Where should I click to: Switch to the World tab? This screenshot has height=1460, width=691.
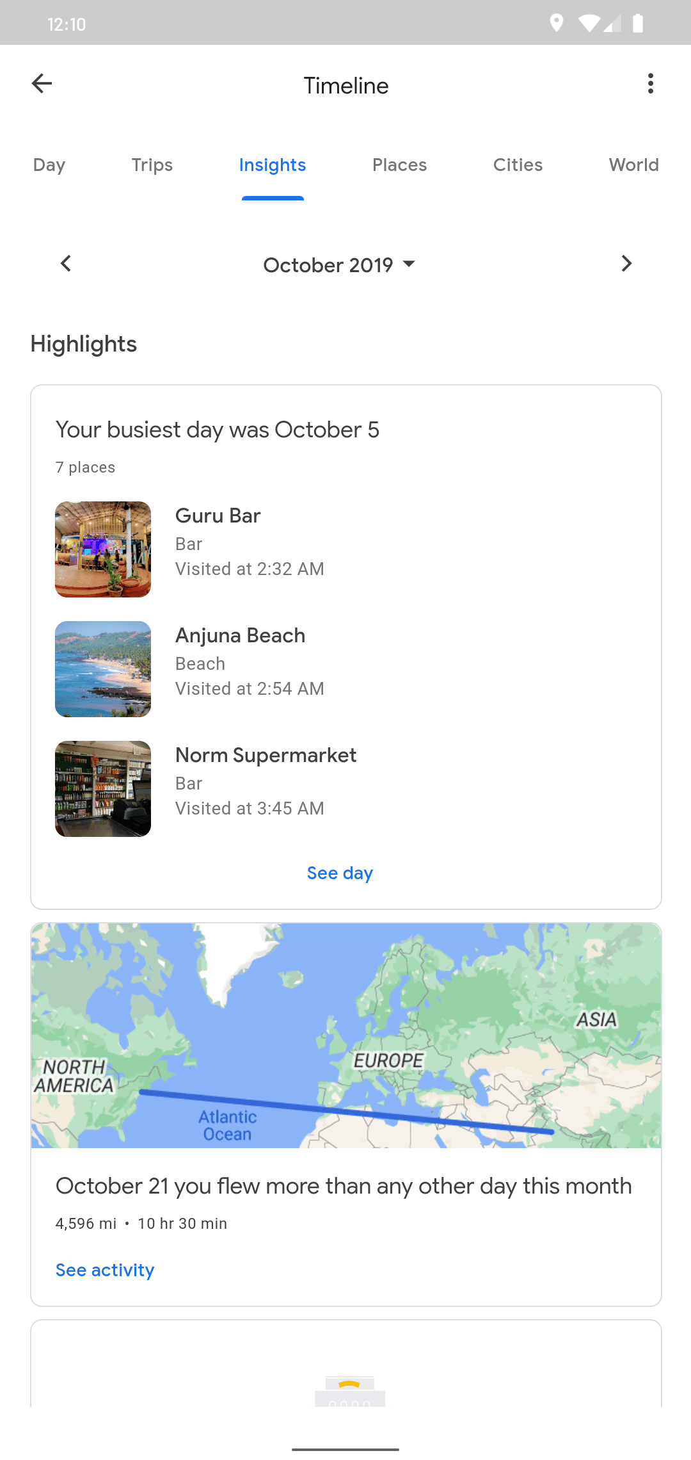633,165
